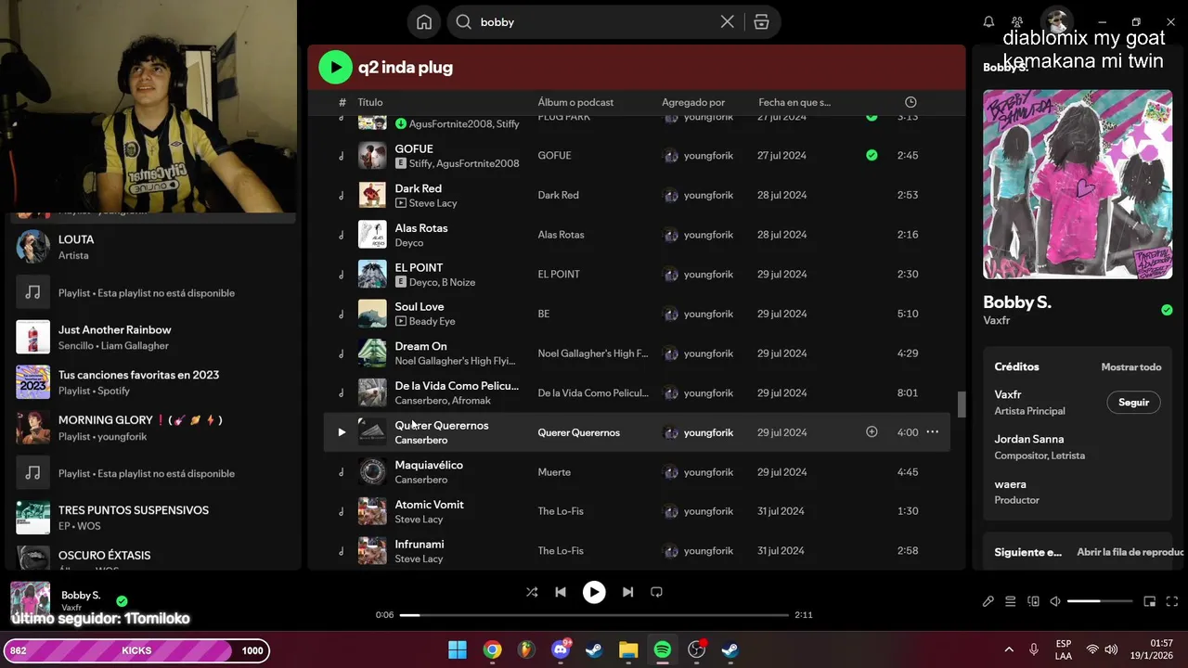Open Just Another Rainbow in sidebar
1188x668 pixels.
click(153, 338)
